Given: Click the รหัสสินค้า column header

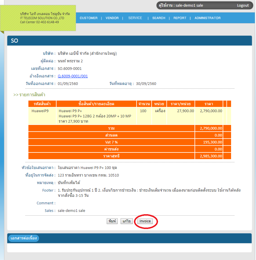Looking at the screenshot, I should [x=42, y=104].
